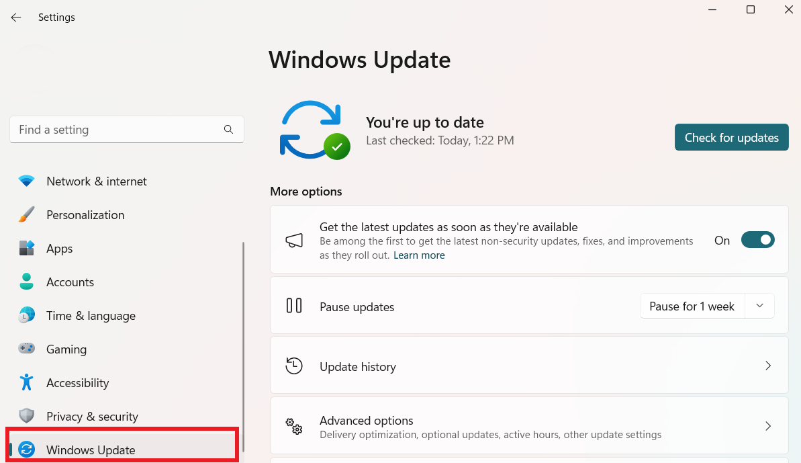Open the Pause for 1 week dropdown
Image resolution: width=801 pixels, height=463 pixels.
(x=759, y=306)
